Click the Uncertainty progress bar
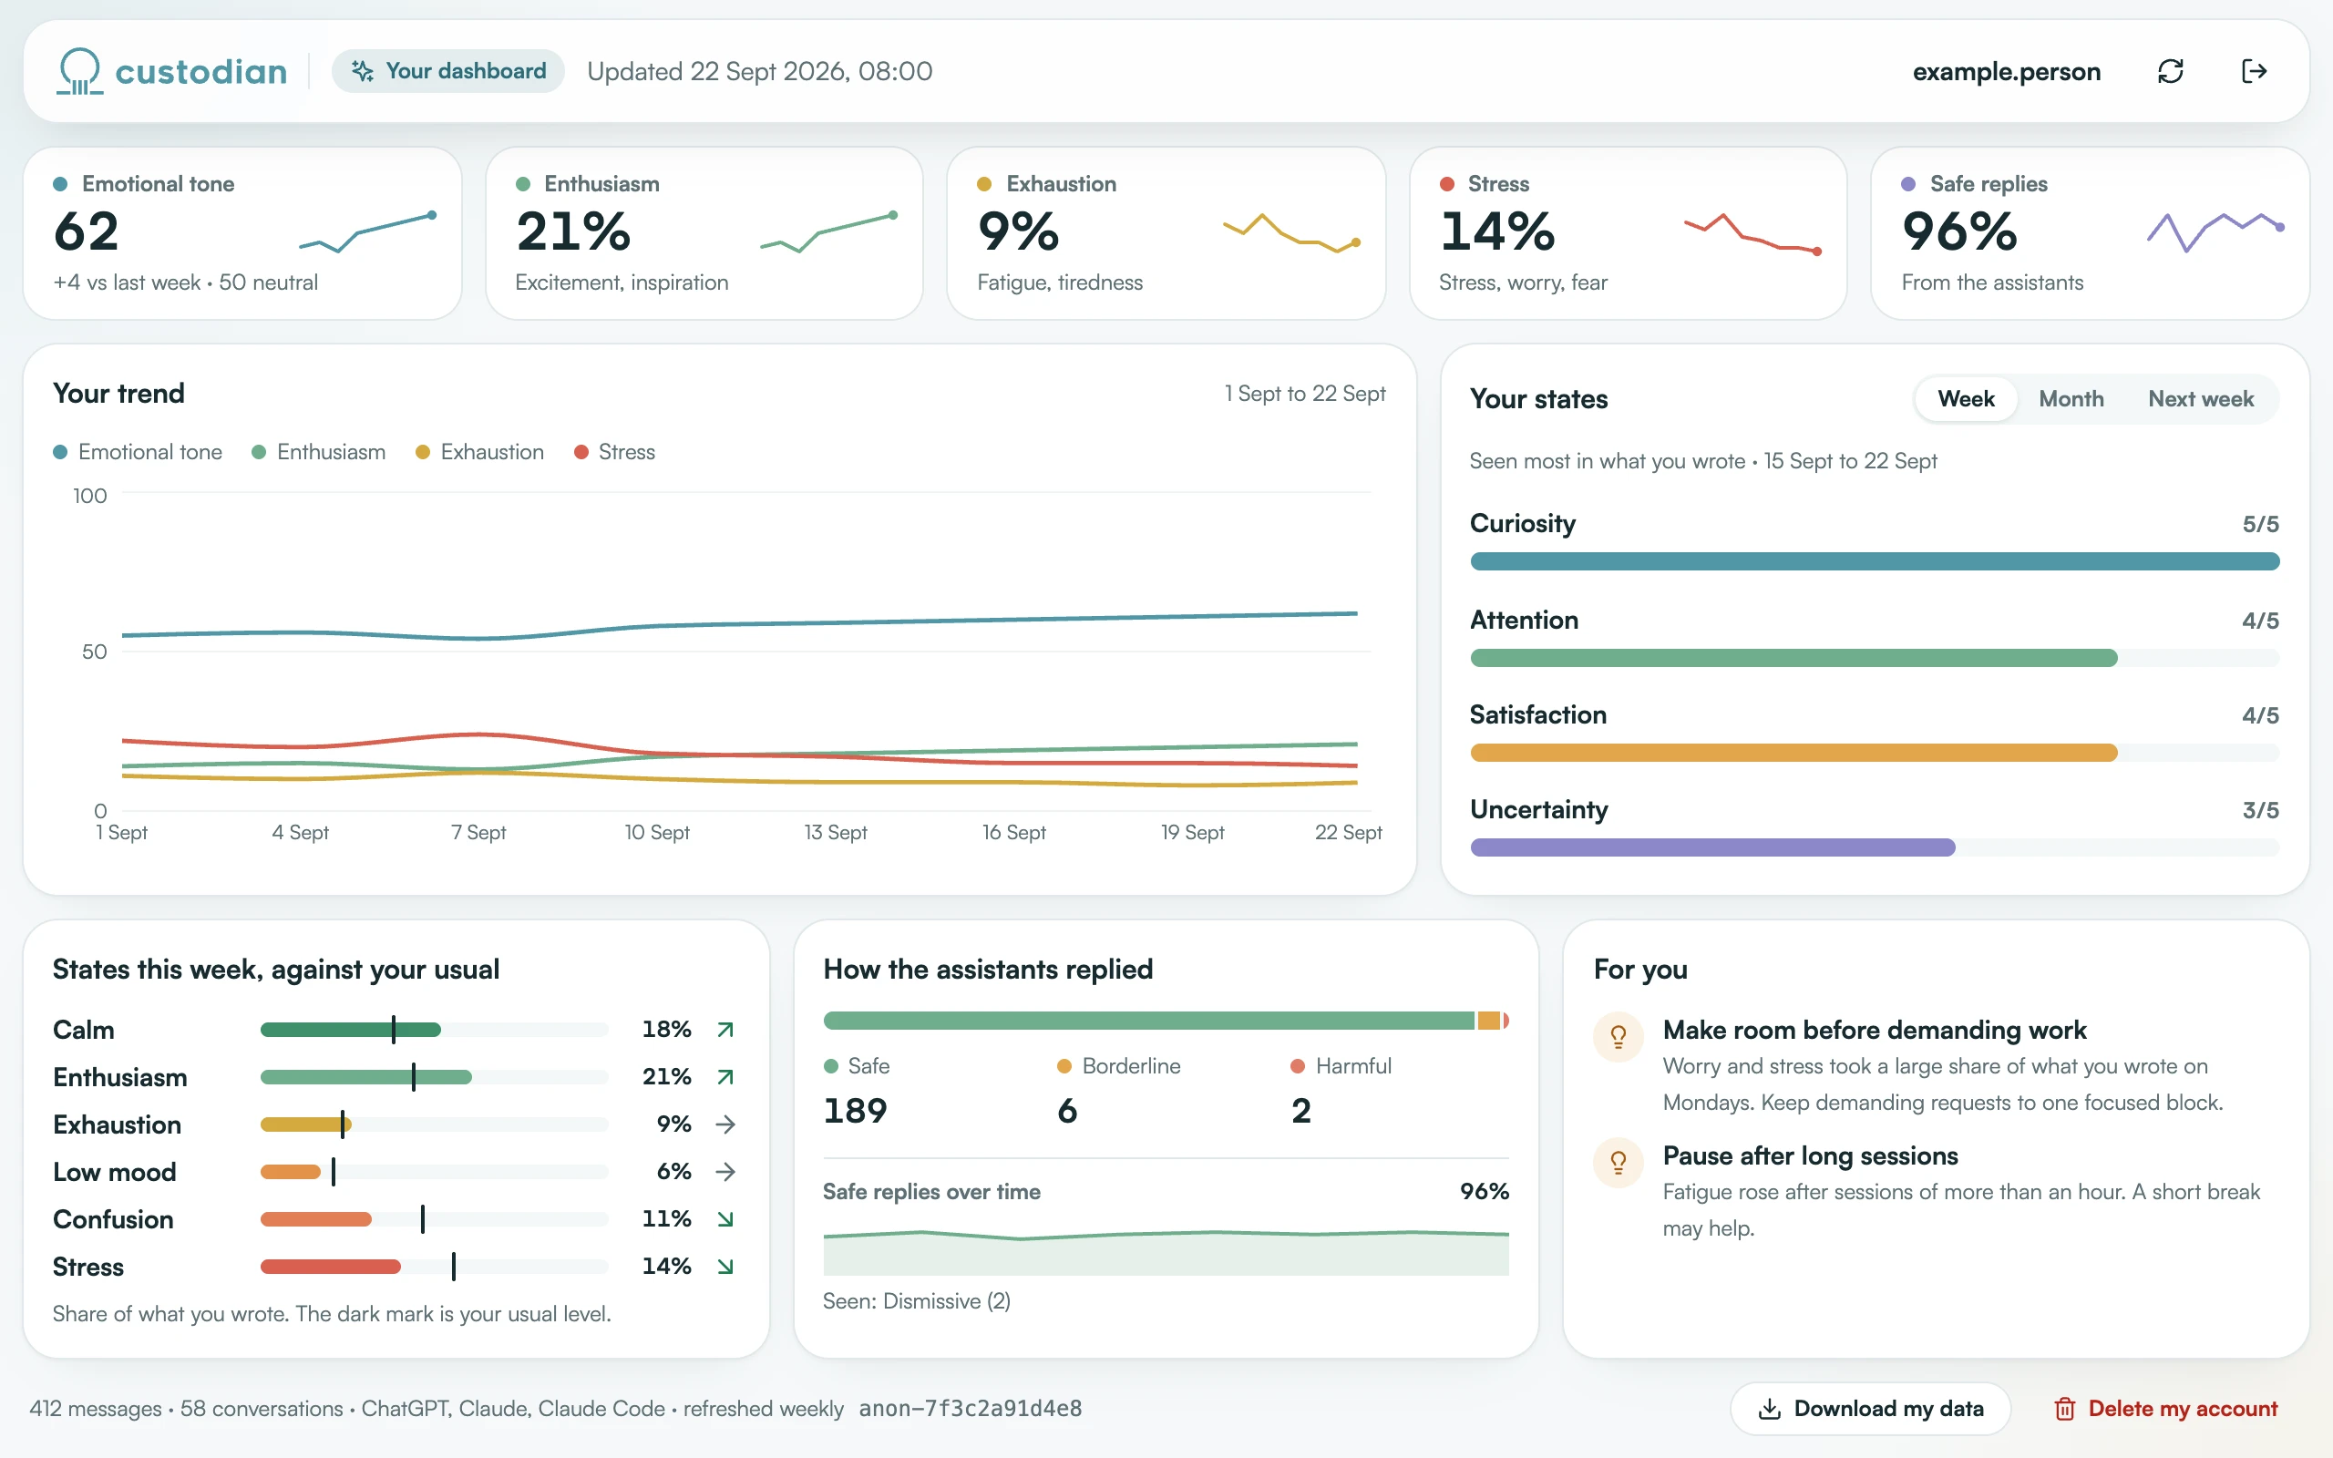Viewport: 2333px width, 1458px height. point(1874,847)
